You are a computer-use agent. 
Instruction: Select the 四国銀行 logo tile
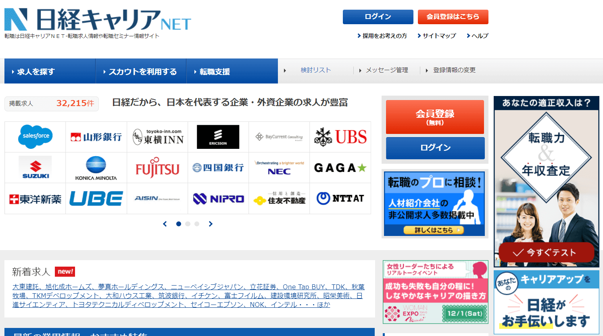click(x=218, y=168)
